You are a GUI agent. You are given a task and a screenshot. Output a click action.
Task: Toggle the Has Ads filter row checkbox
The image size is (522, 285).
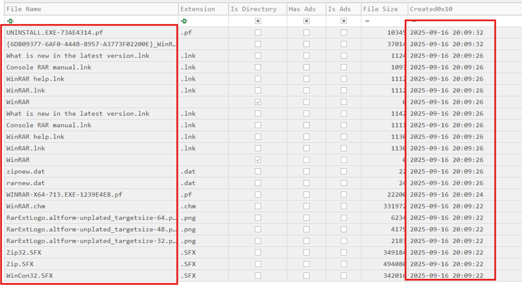306,21
